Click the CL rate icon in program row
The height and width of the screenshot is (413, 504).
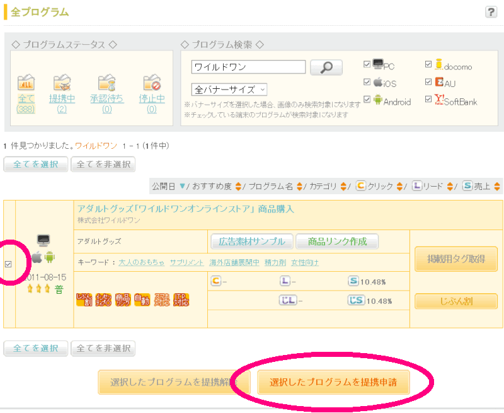(x=288, y=300)
